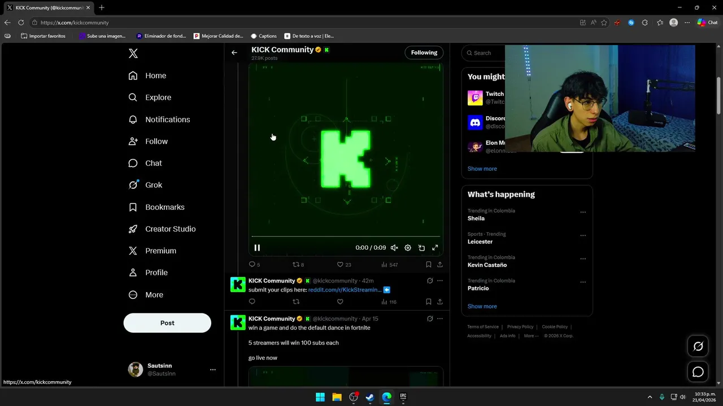Screen dimensions: 723x406
Task: Reply to the submit your clips post
Action: click(252, 302)
